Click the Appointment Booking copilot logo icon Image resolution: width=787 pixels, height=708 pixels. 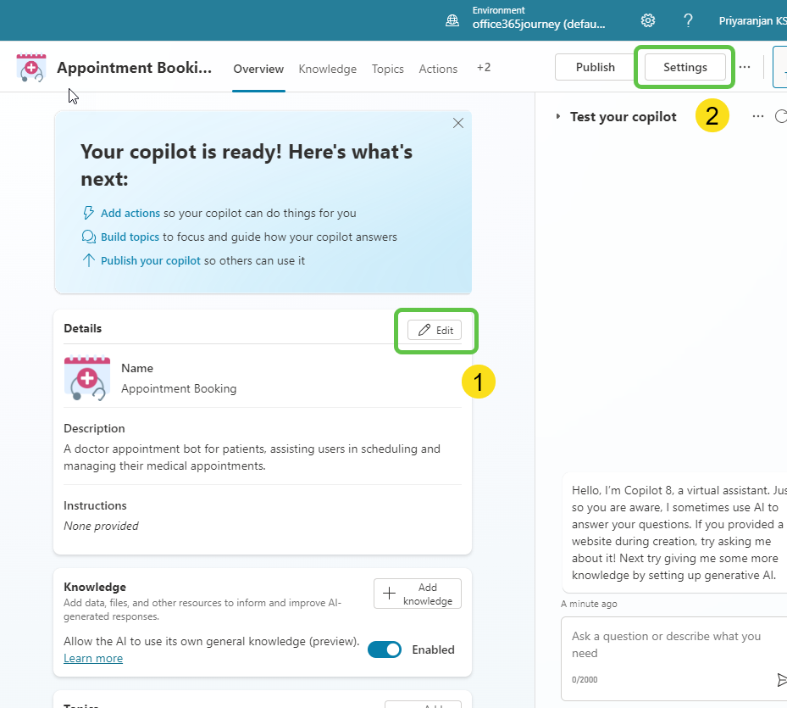[31, 68]
